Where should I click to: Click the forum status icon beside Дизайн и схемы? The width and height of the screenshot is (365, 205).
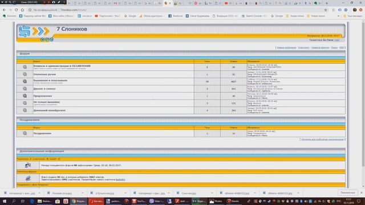pyautogui.click(x=25, y=89)
